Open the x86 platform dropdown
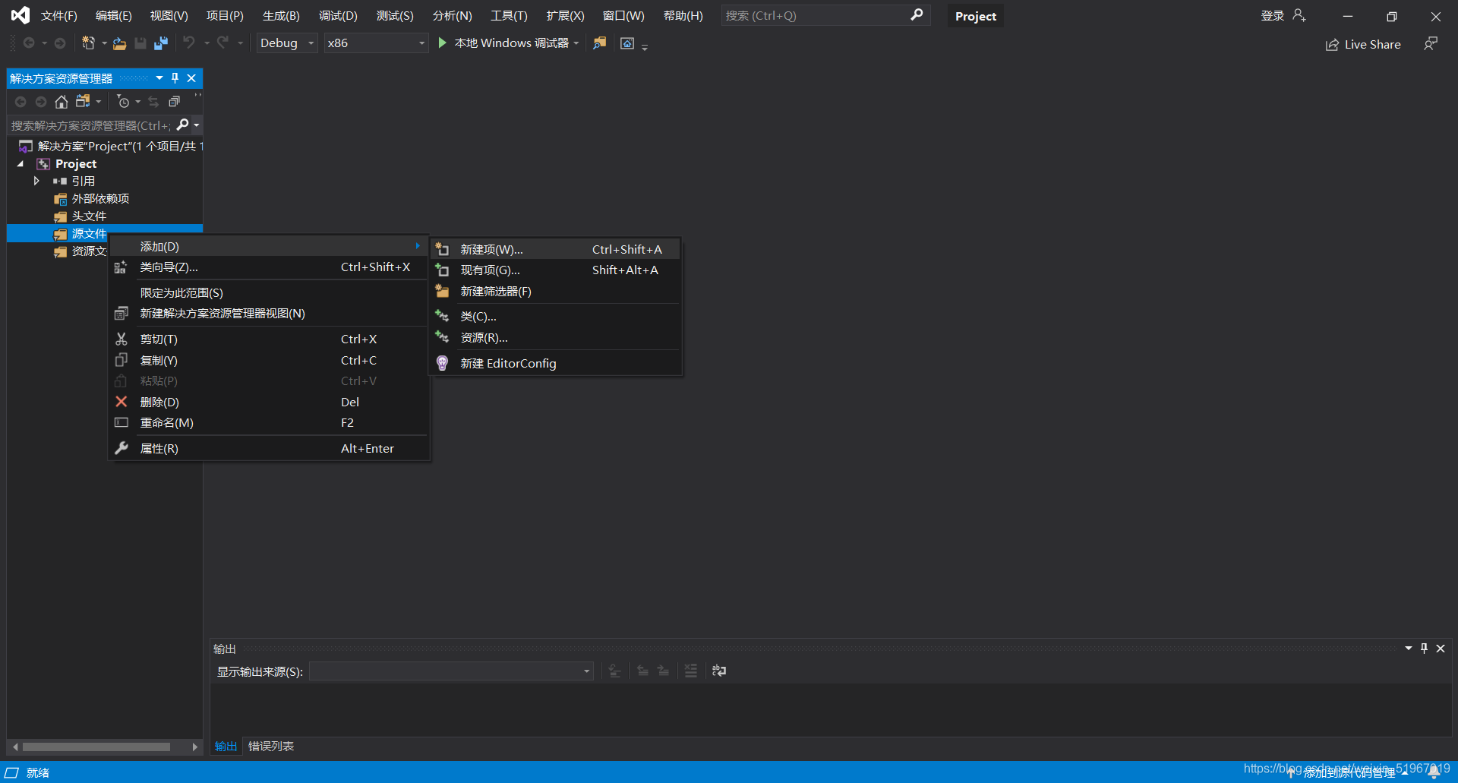Image resolution: width=1458 pixels, height=783 pixels. click(376, 43)
